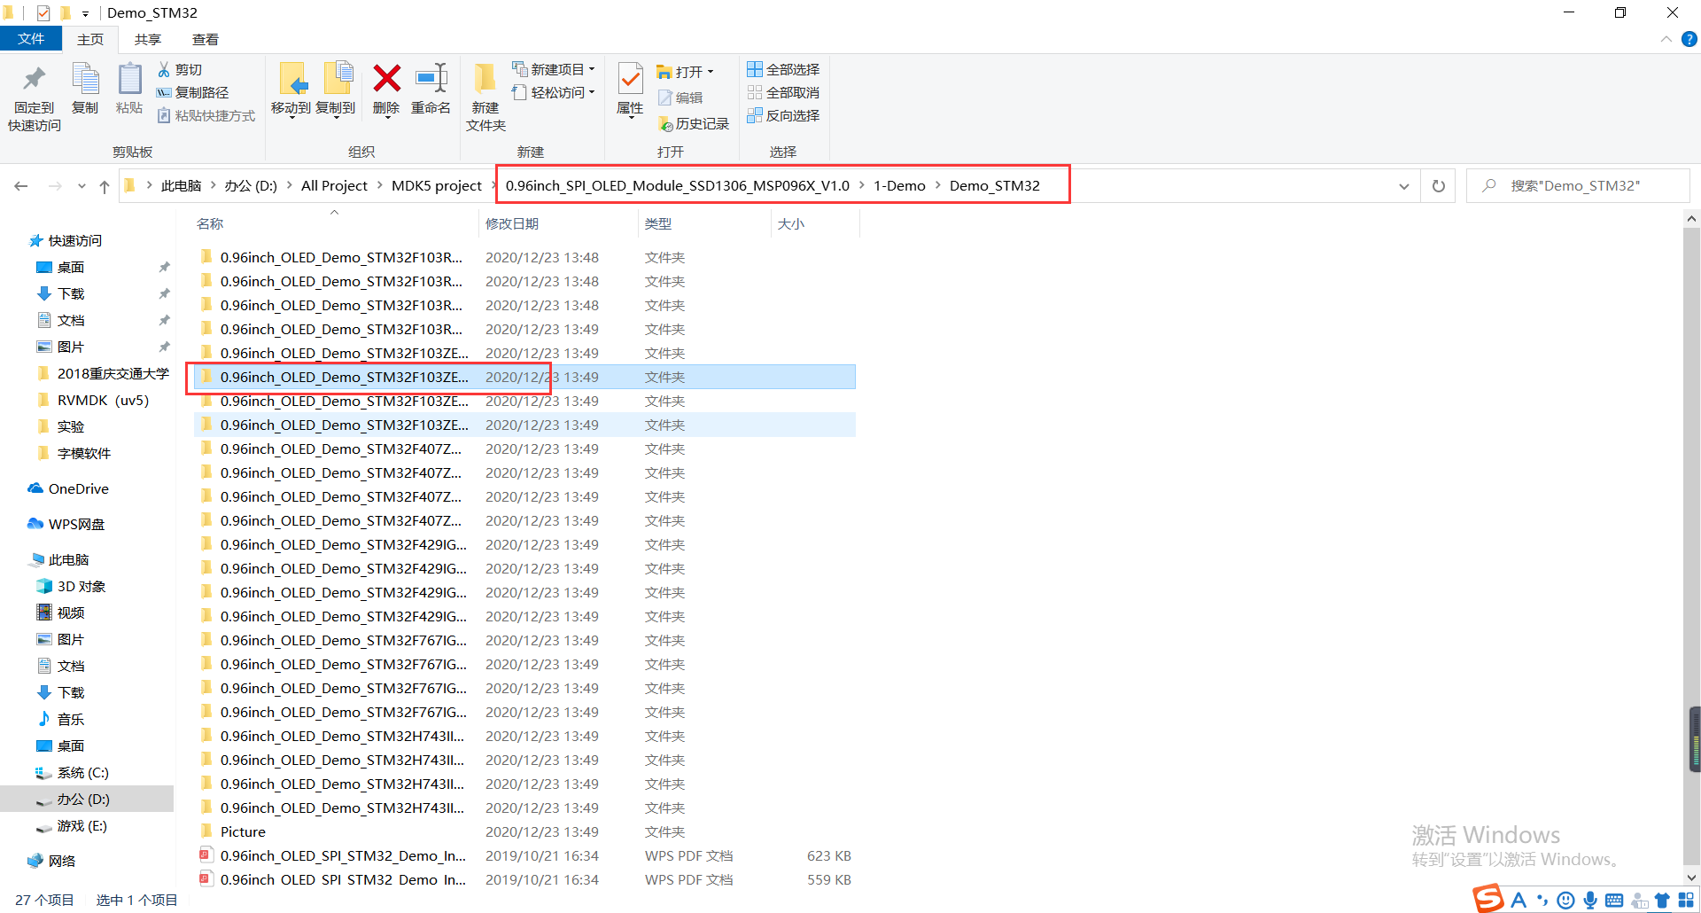1701x913 pixels.
Task: Click the microphone icon in IME bar
Action: pyautogui.click(x=1590, y=901)
